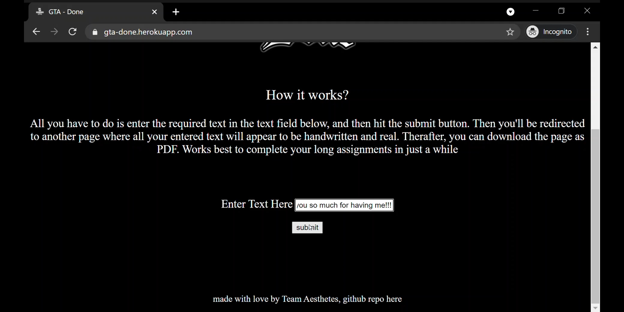Click the submit button
The height and width of the screenshot is (312, 624).
307,228
